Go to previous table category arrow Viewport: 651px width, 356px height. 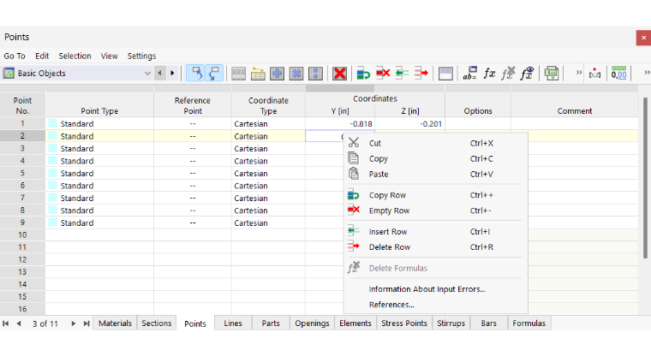[160, 74]
